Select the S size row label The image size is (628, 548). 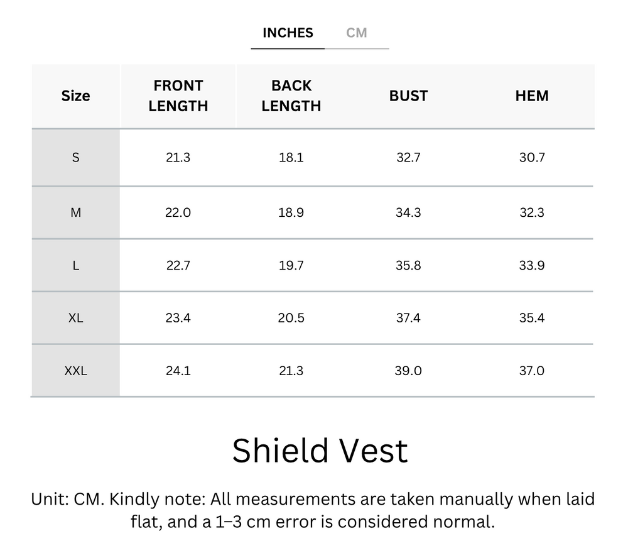(75, 157)
